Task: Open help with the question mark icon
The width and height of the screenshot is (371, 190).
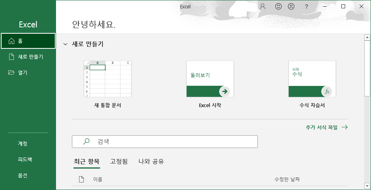Action: pos(306,7)
